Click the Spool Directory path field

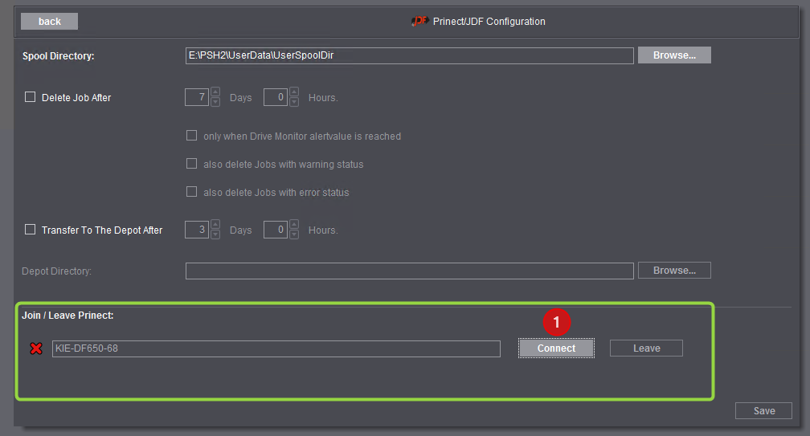tap(409, 55)
